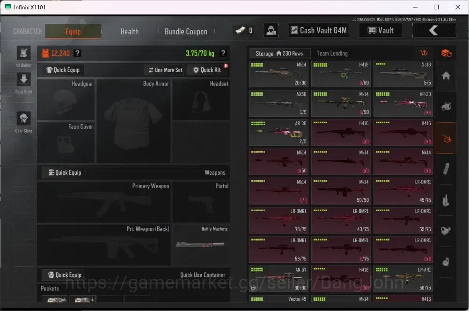The image size is (469, 311).
Task: Open Quick Kit button
Action: pyautogui.click(x=207, y=70)
